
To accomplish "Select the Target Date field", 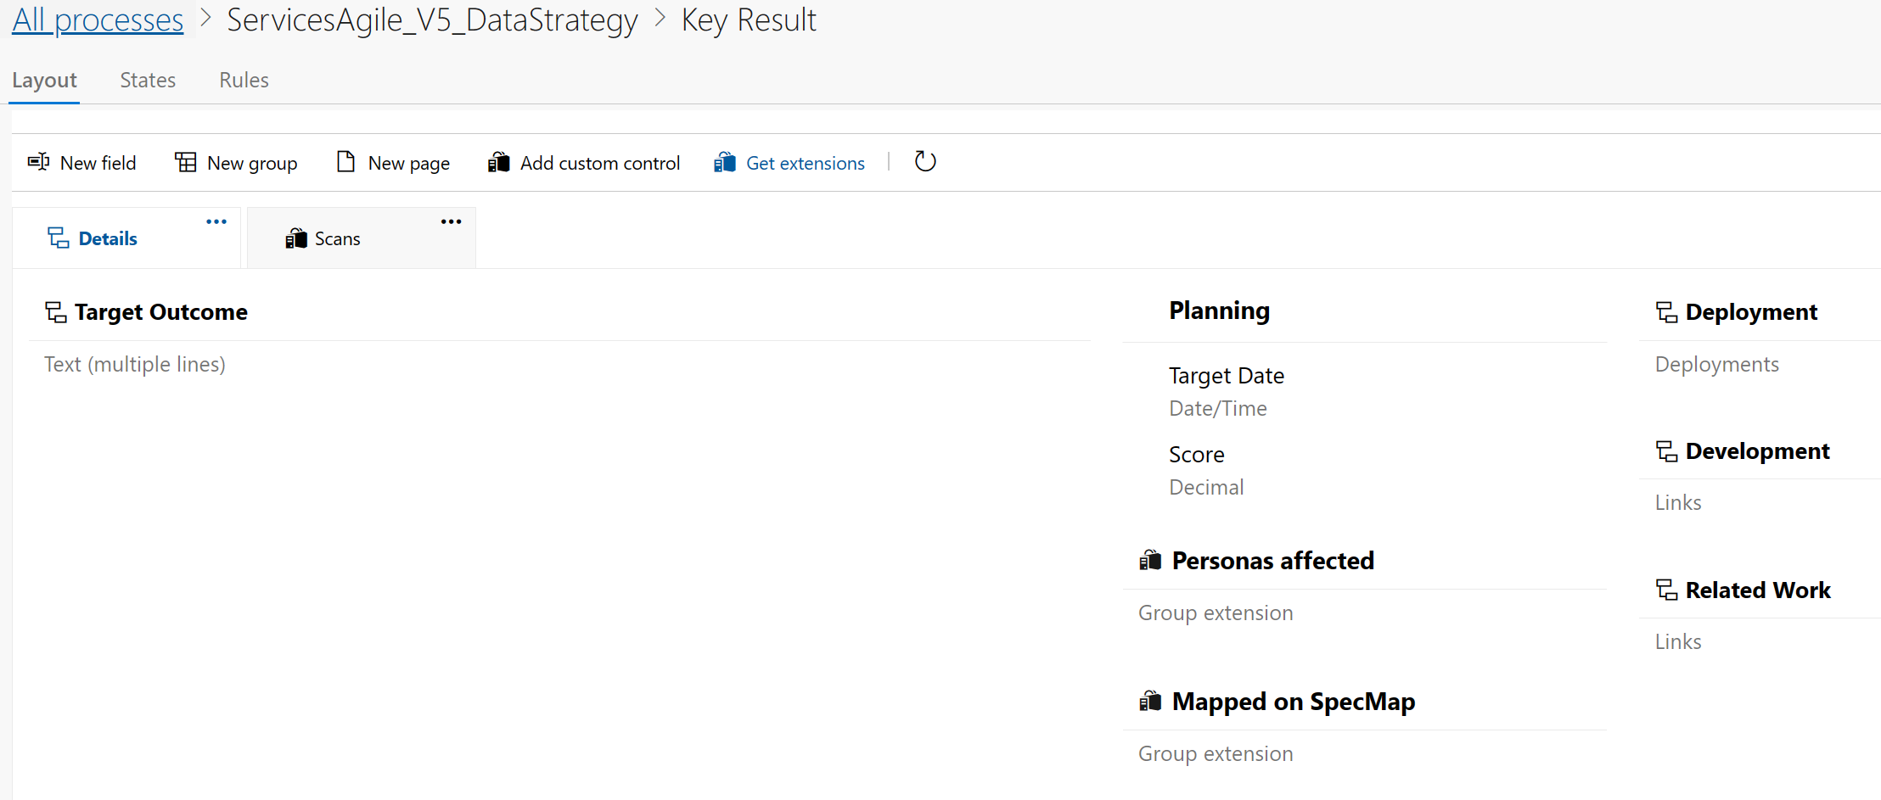I will (x=1227, y=375).
